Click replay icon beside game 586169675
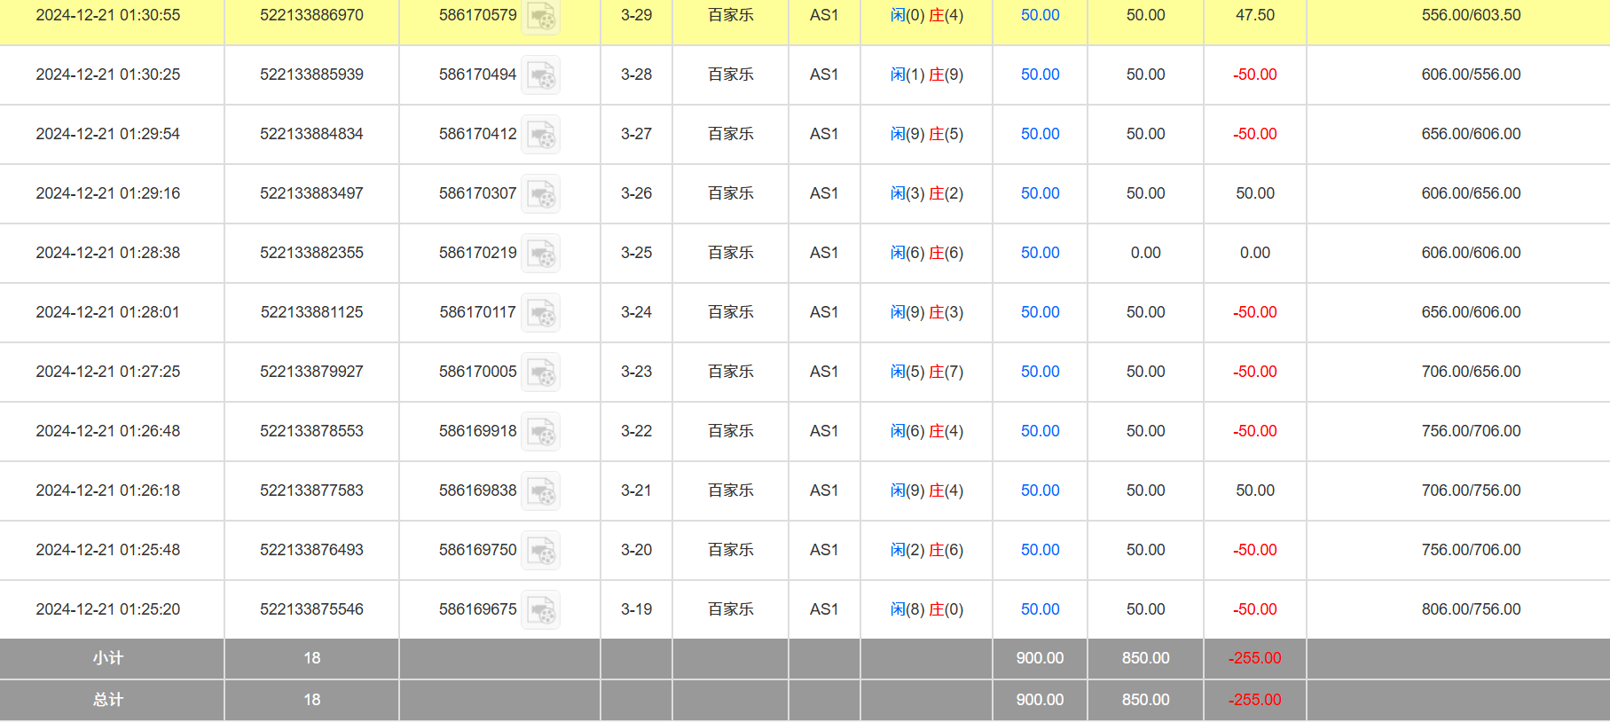Screen dimensions: 1610x722 click(x=540, y=610)
